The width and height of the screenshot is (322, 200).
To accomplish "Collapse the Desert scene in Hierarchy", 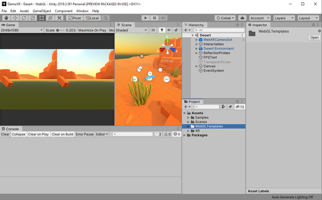I will pyautogui.click(x=192, y=35).
